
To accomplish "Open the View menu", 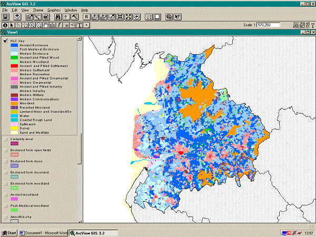I will coord(25,10).
